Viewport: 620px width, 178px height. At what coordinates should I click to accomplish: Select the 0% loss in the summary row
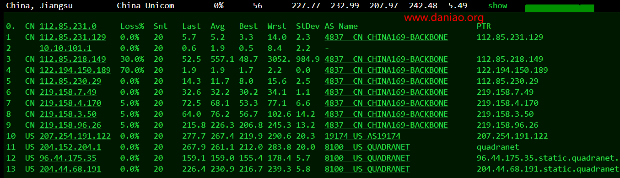[219, 6]
